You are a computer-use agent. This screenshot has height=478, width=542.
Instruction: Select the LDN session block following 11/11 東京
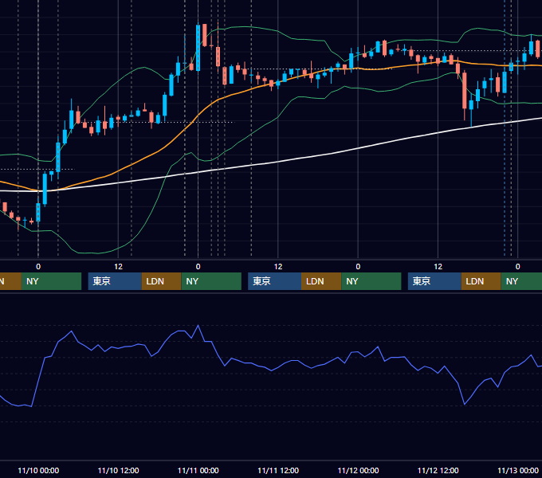321,281
